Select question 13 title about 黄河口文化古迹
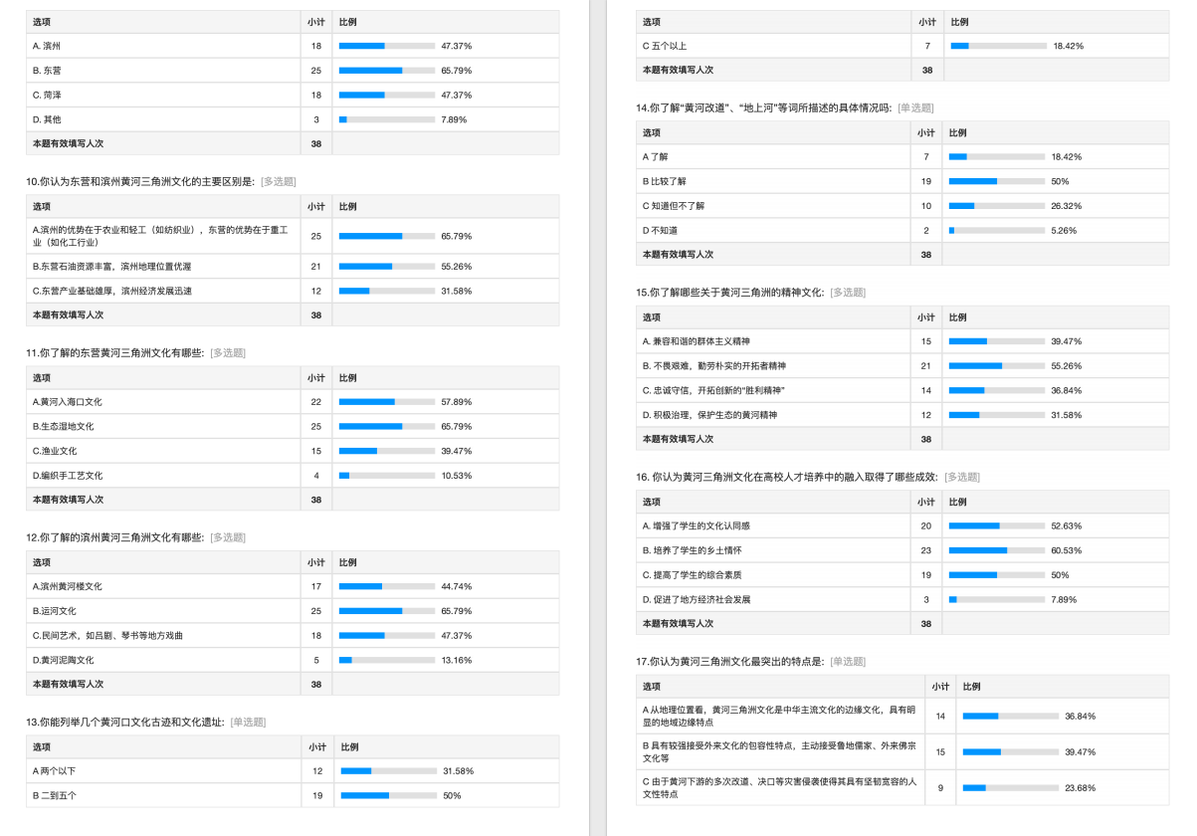 click(125, 722)
